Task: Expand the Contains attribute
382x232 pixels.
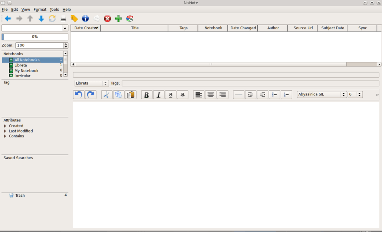Action: [5, 136]
